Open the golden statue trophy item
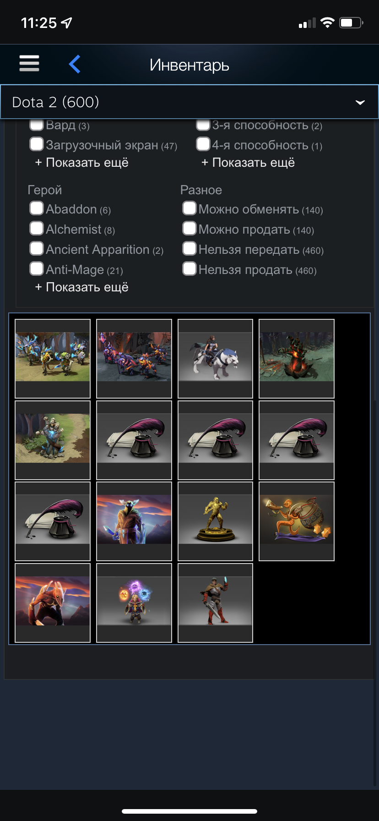The image size is (379, 821). pos(215,521)
